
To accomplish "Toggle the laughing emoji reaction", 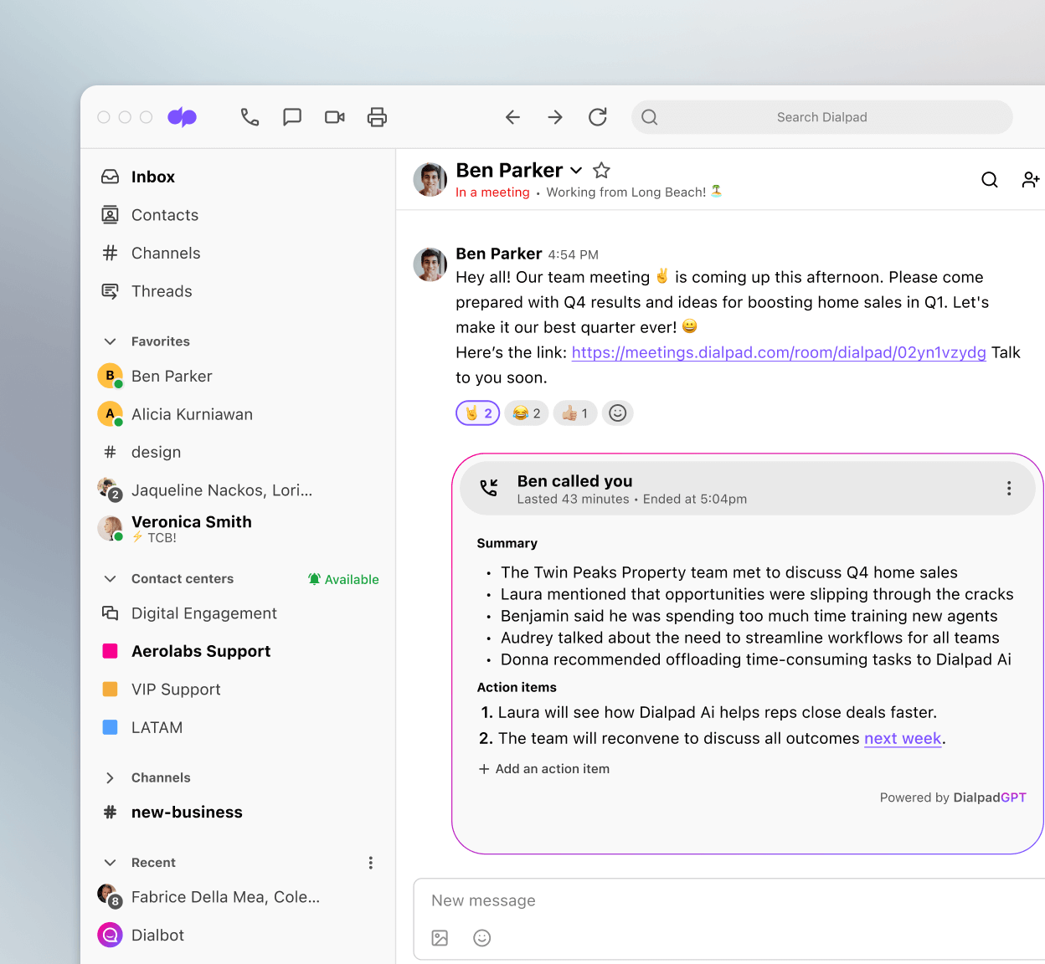I will click(526, 413).
